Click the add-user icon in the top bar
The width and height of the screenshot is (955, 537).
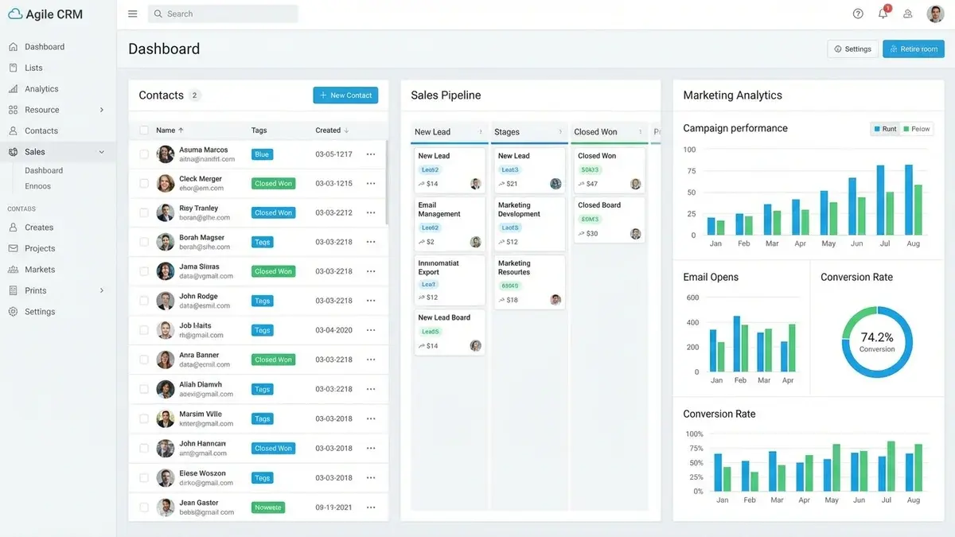[907, 14]
